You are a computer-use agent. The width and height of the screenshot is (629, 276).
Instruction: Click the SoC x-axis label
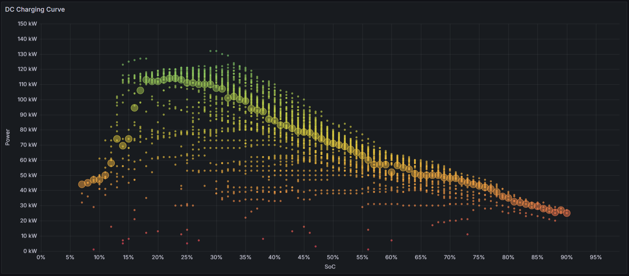(x=330, y=267)
